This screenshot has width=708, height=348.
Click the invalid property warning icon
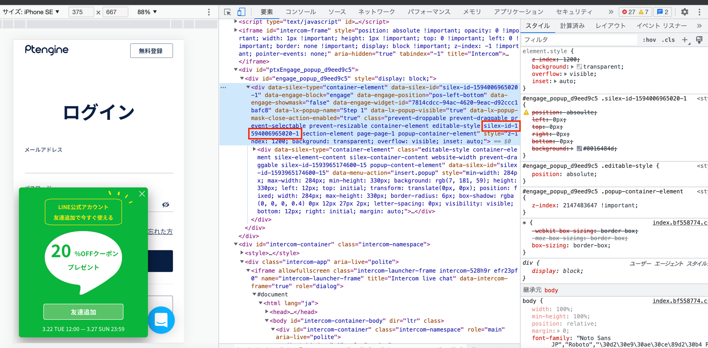coord(526,112)
